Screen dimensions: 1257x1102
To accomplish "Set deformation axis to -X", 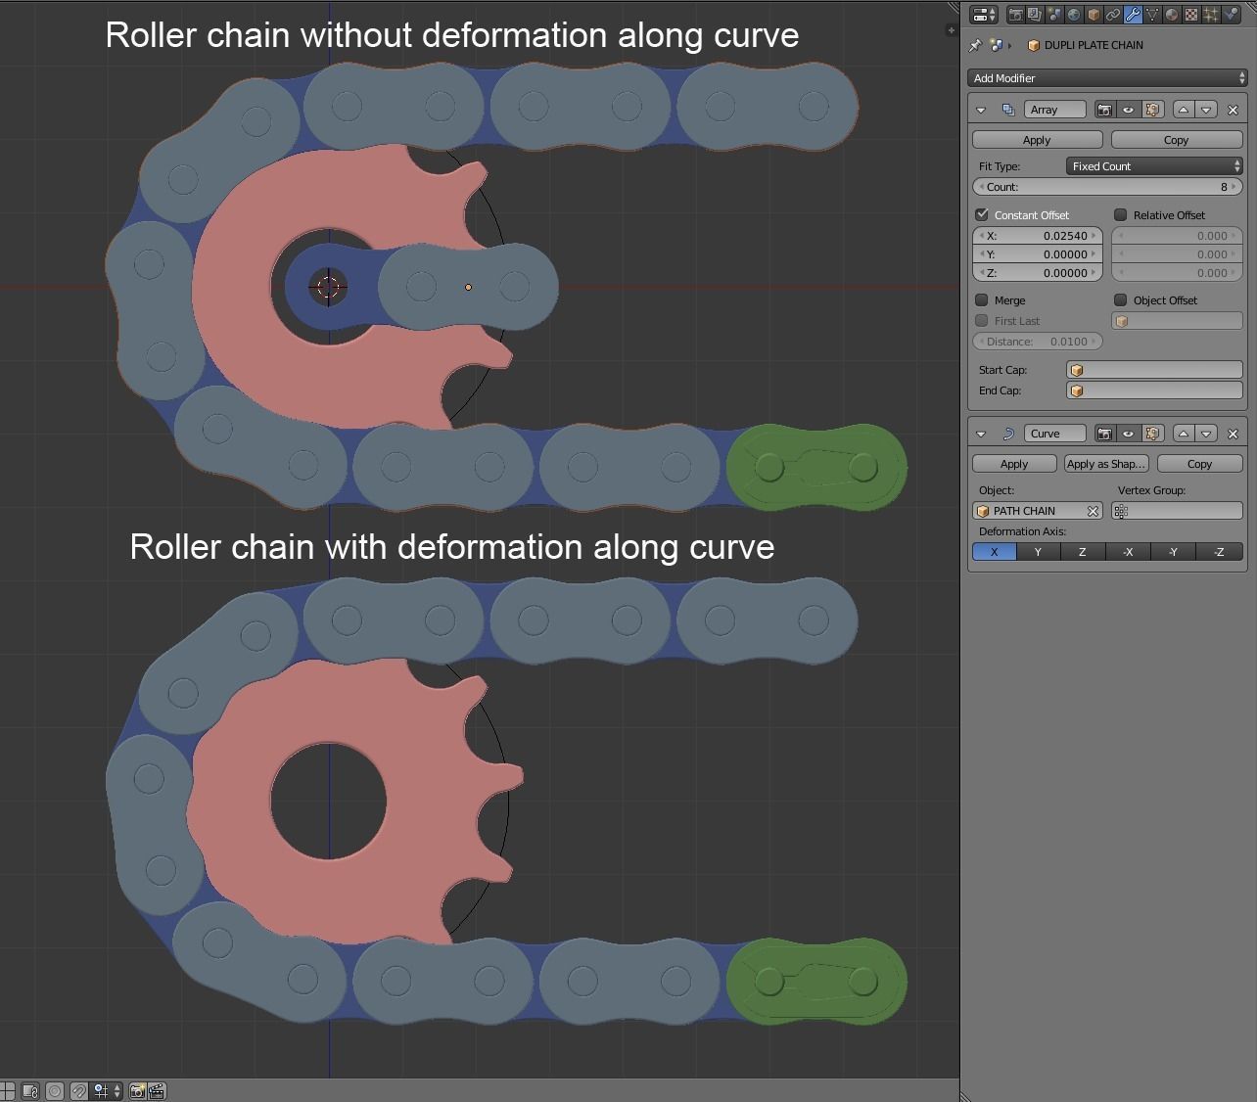I will [x=1128, y=552].
